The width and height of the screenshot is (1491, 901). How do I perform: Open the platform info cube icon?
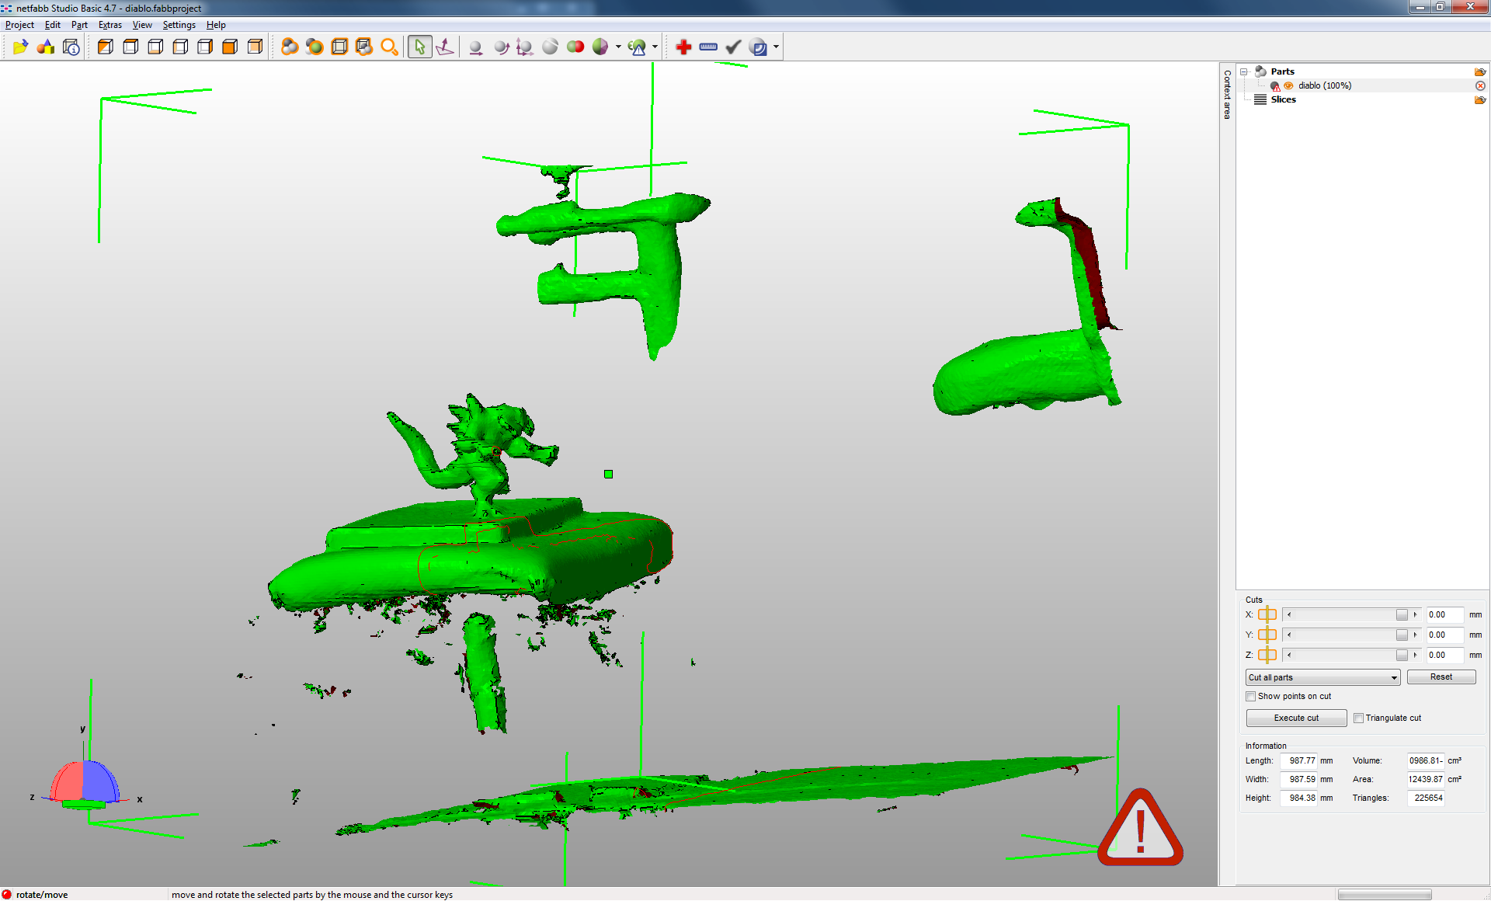71,47
